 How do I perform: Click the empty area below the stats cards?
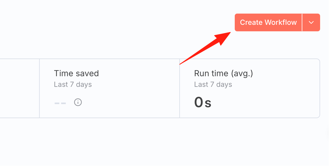click(165, 142)
